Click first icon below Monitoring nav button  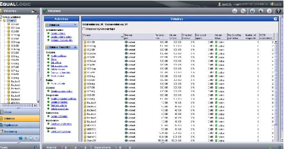21,138
